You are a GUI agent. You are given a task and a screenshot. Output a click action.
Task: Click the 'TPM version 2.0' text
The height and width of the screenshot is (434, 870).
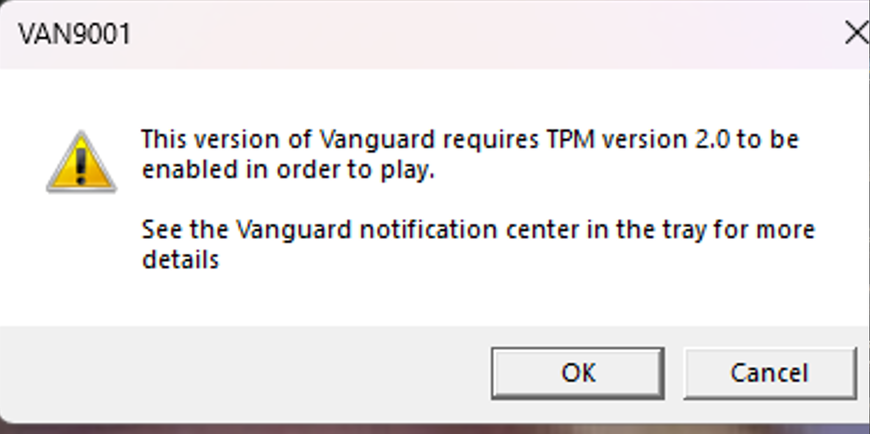[634, 140]
